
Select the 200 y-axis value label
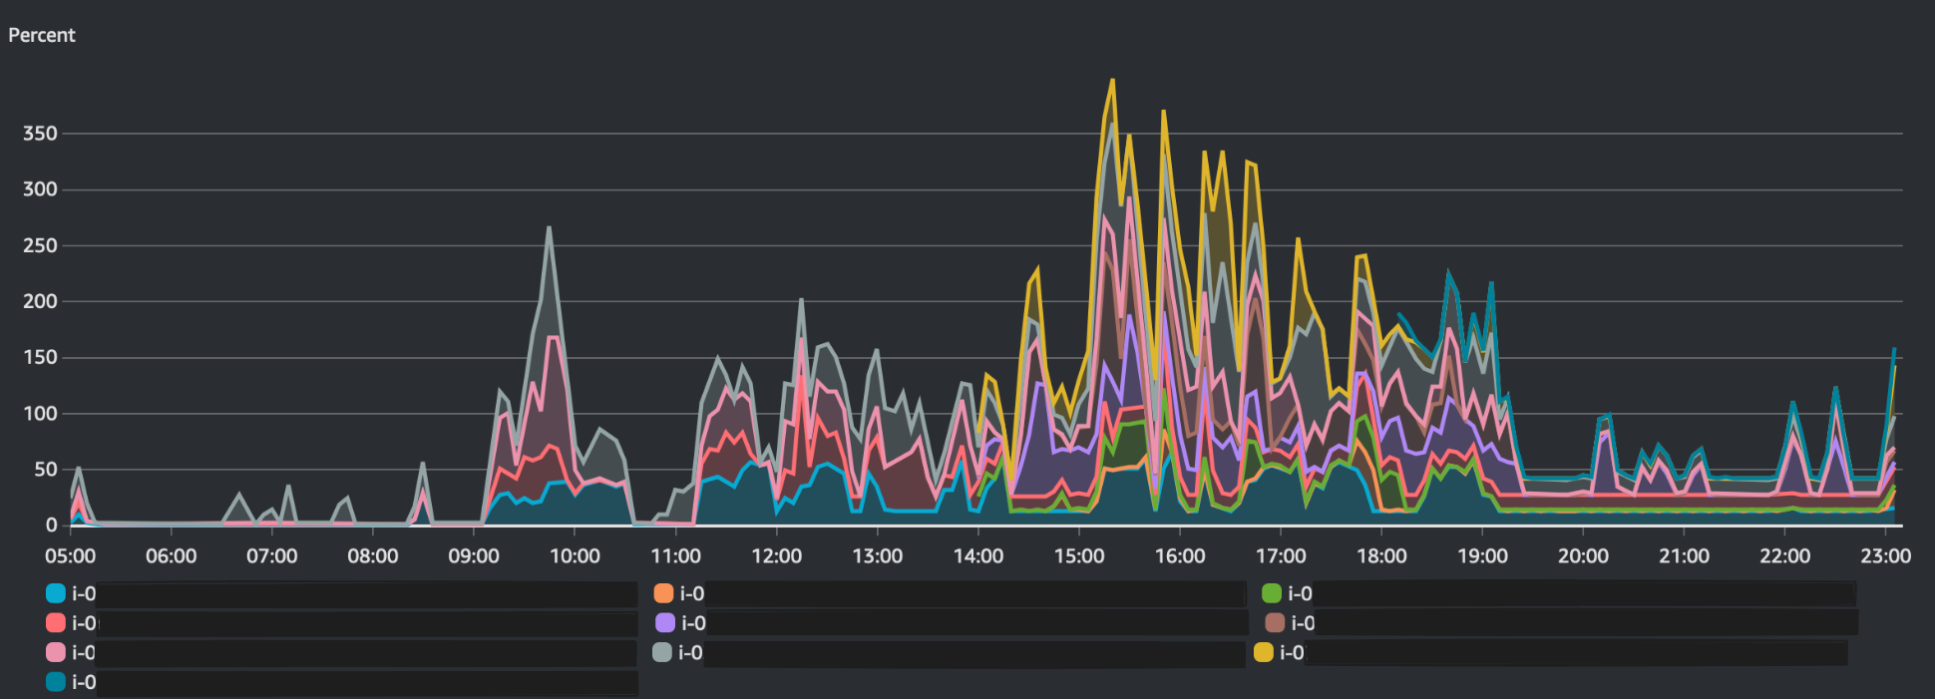click(x=40, y=301)
